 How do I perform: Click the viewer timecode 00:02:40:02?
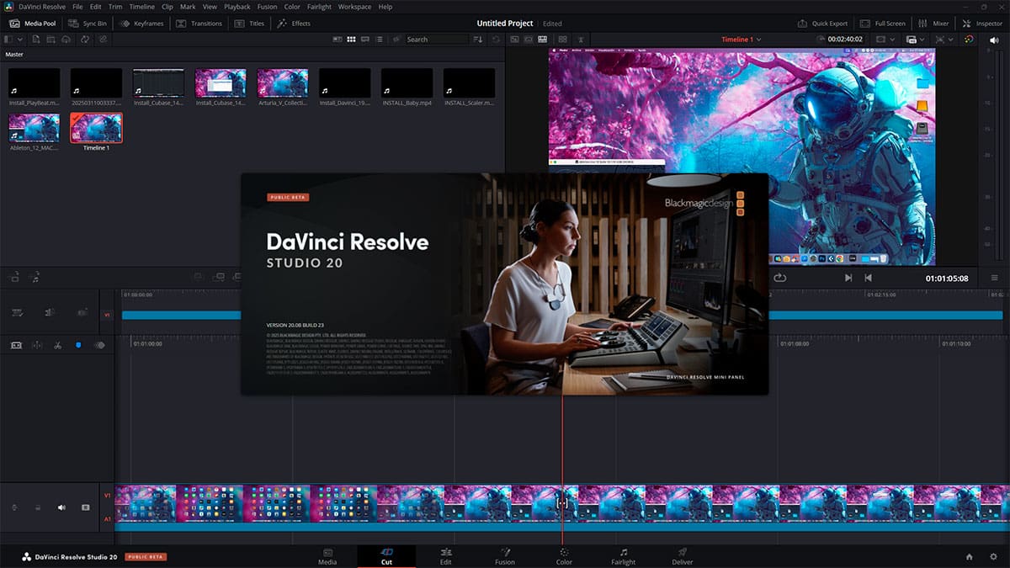[845, 40]
